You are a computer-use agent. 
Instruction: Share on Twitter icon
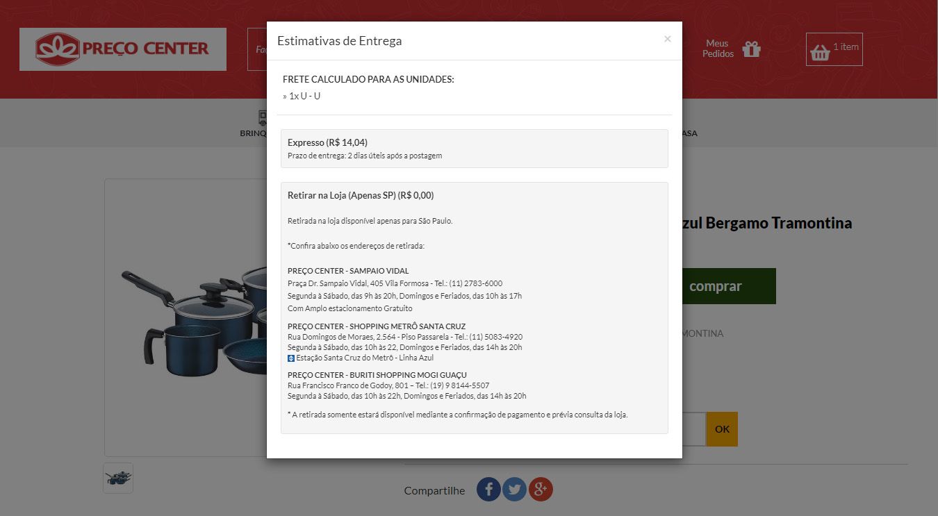point(515,490)
